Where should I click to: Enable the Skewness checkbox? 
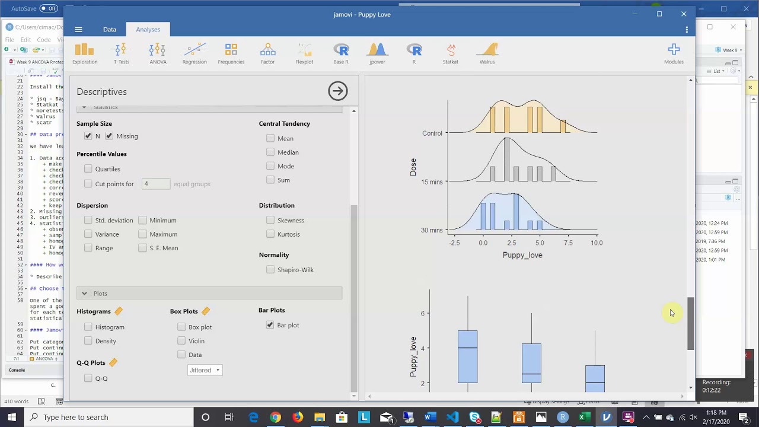[x=270, y=220]
